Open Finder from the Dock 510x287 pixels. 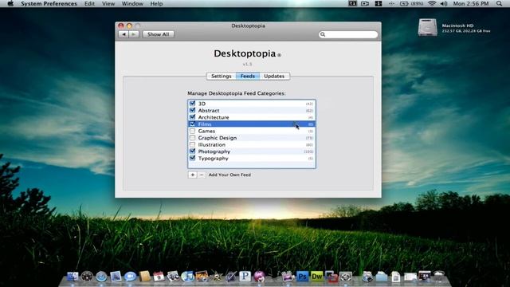coord(73,277)
